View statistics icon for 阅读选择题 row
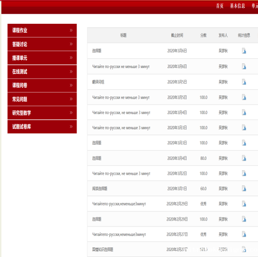258x257 pixels. [244, 189]
